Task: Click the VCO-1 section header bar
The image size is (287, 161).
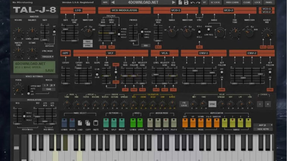Action: (x=176, y=10)
